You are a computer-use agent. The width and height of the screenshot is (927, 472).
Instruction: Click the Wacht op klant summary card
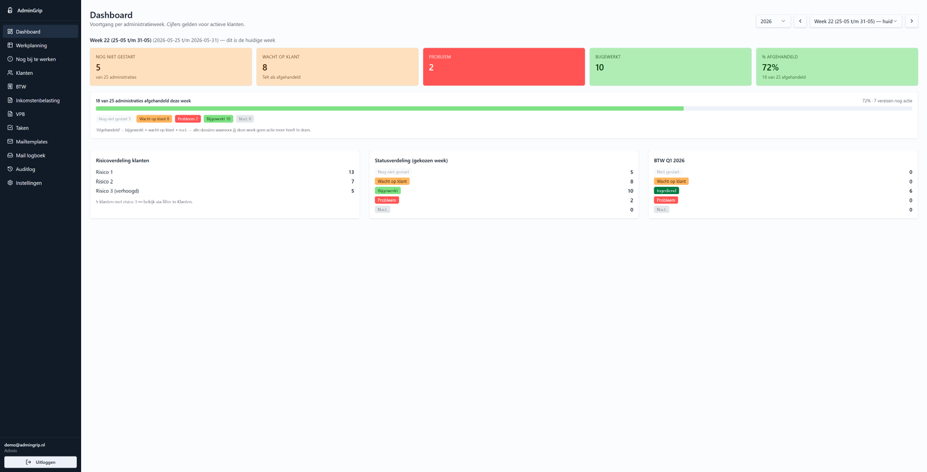pos(337,67)
